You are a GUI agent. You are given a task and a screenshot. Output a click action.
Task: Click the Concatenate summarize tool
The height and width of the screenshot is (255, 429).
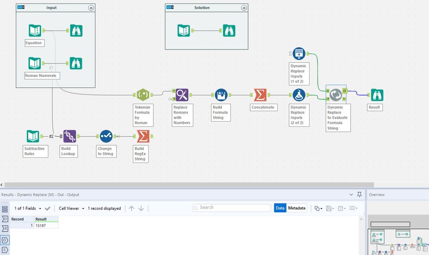click(260, 95)
